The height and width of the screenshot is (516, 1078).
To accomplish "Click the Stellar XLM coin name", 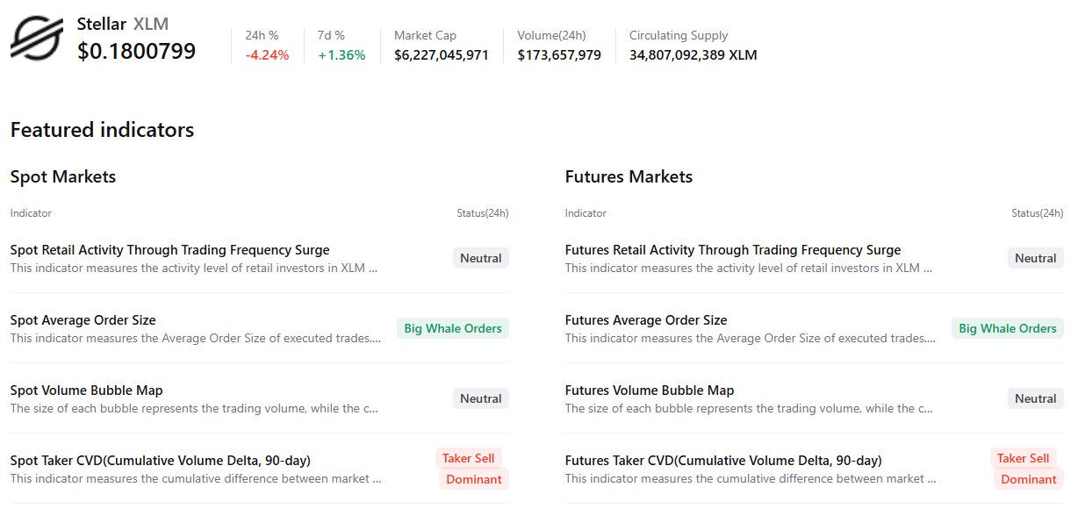I will pyautogui.click(x=123, y=24).
